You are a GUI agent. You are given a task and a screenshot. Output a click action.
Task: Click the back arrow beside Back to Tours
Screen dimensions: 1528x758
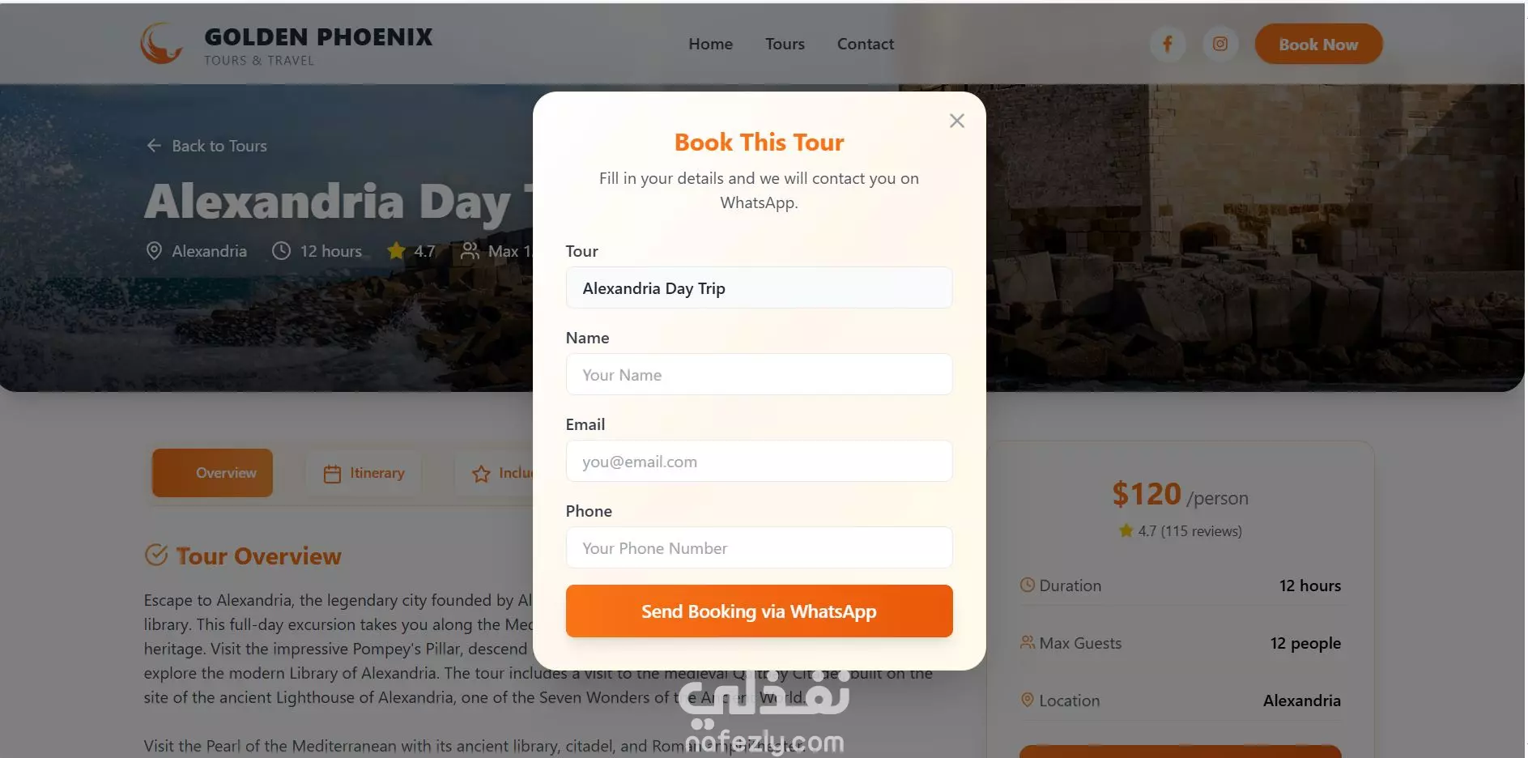[154, 146]
